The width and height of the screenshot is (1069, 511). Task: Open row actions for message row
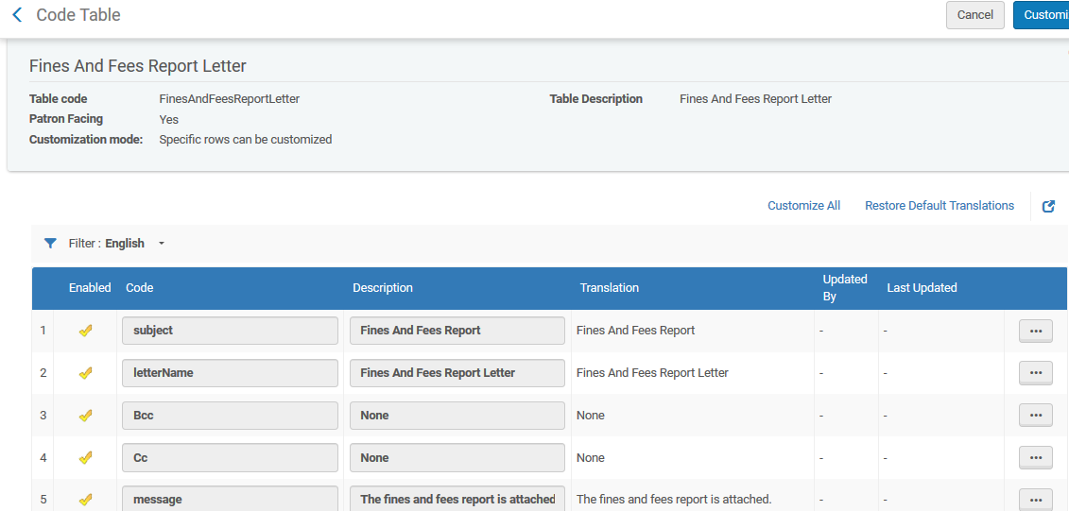(1035, 499)
